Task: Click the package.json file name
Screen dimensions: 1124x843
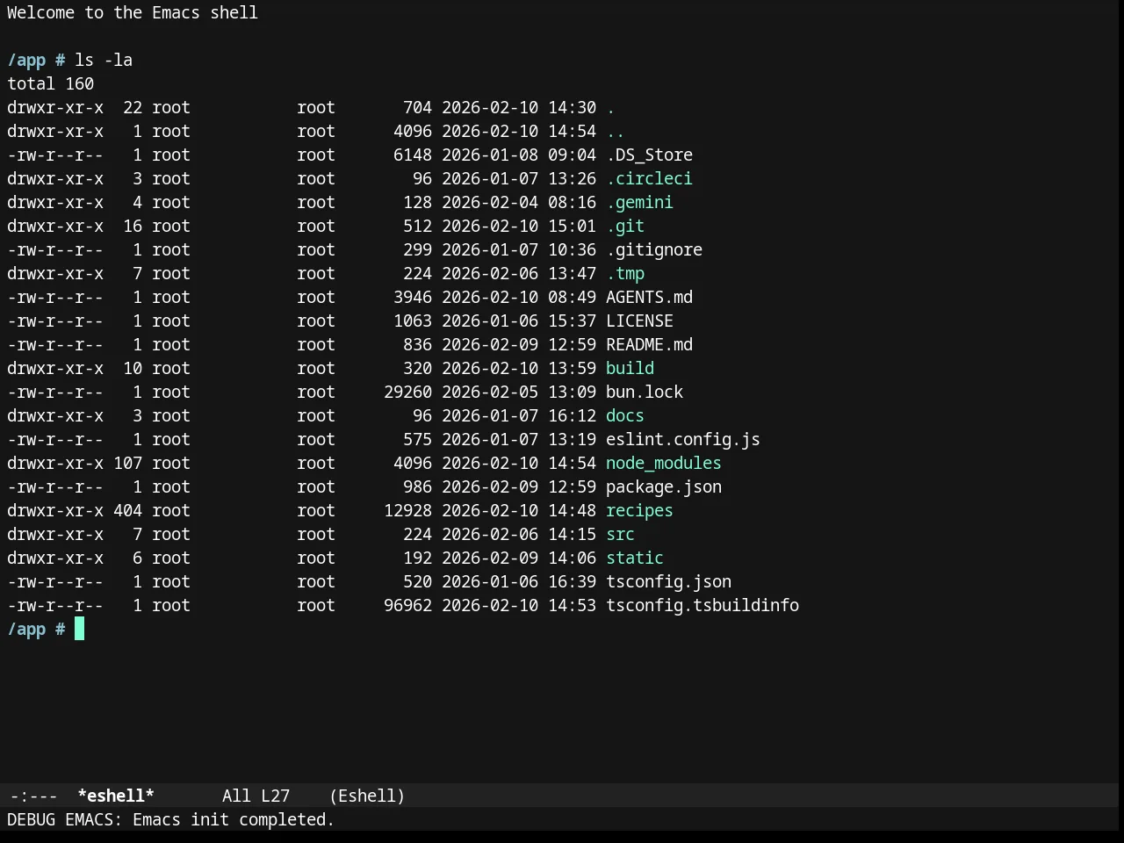Action: tap(664, 487)
